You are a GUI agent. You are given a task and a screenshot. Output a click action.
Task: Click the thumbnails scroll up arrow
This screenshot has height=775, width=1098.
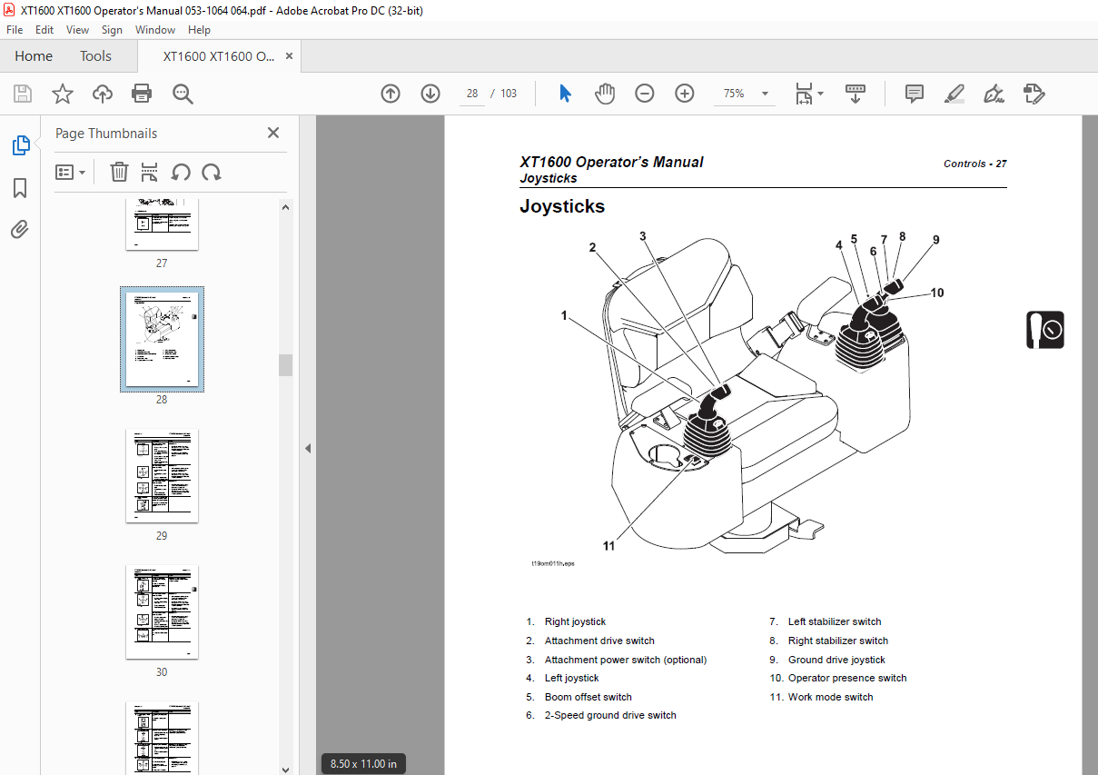pyautogui.click(x=285, y=206)
